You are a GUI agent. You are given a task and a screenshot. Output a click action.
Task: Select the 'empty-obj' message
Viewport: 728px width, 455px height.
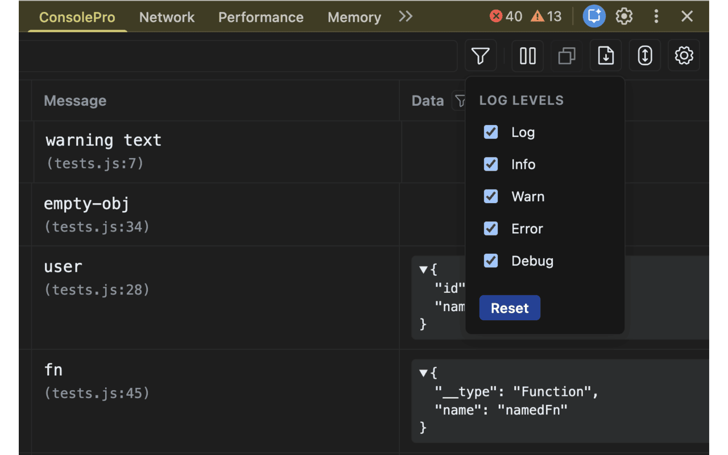pyautogui.click(x=87, y=204)
